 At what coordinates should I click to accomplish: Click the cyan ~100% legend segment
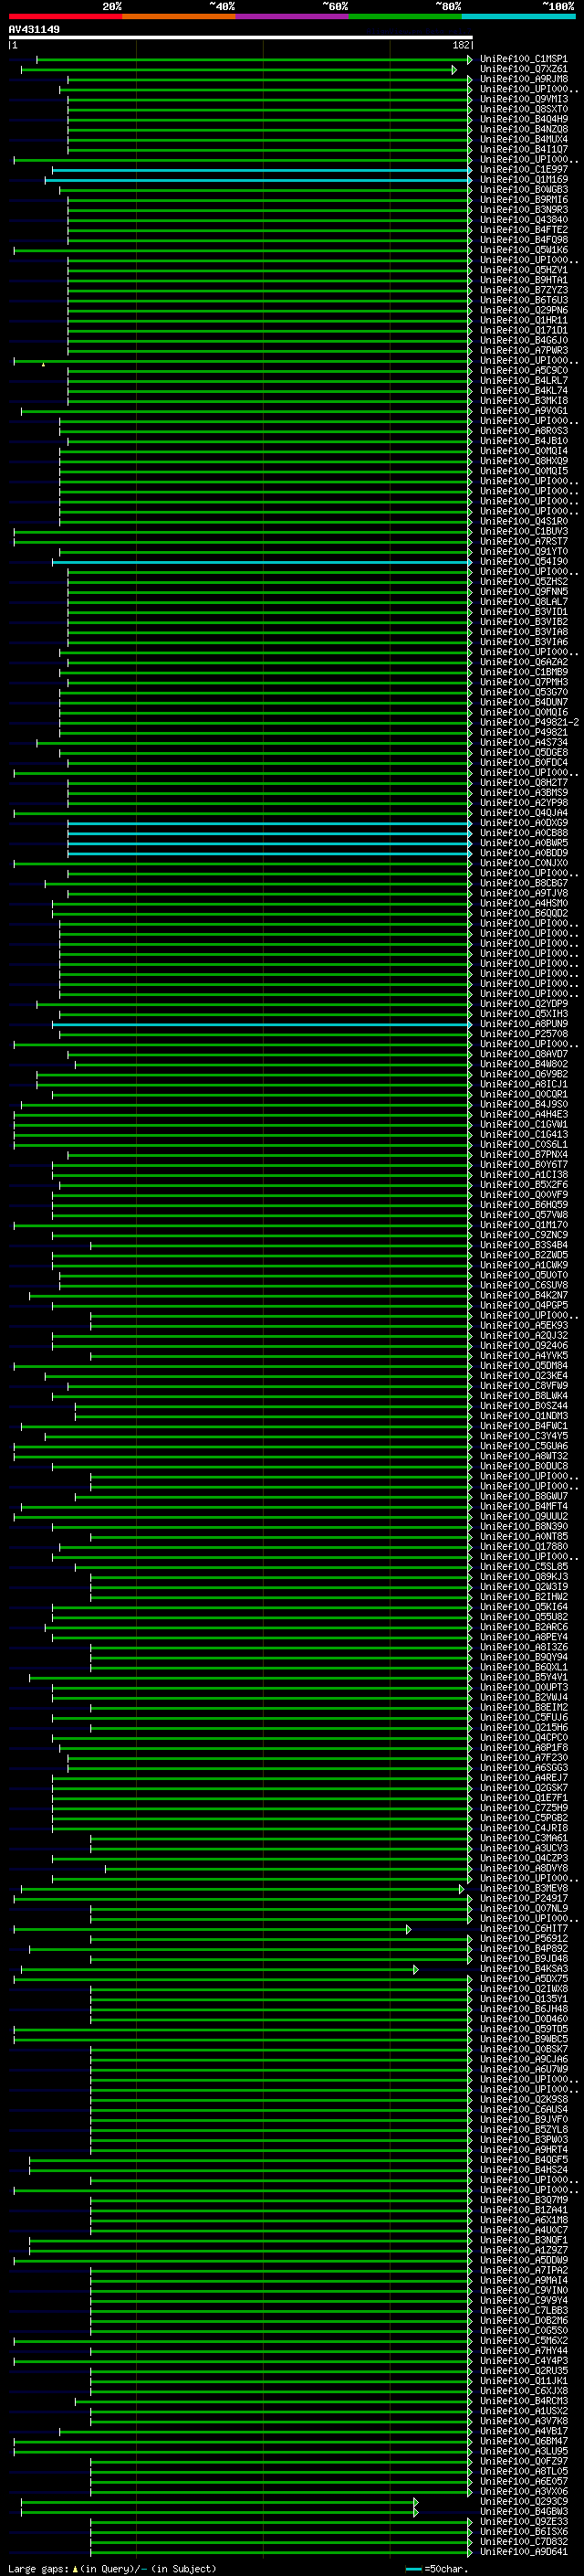tap(519, 16)
